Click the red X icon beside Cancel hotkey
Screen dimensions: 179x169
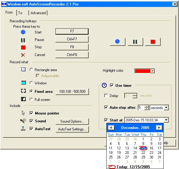[23, 55]
